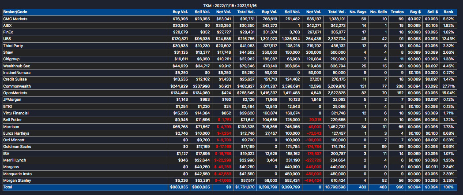Select the Commonwealth broker name
463x195 pixels.
click(17, 86)
